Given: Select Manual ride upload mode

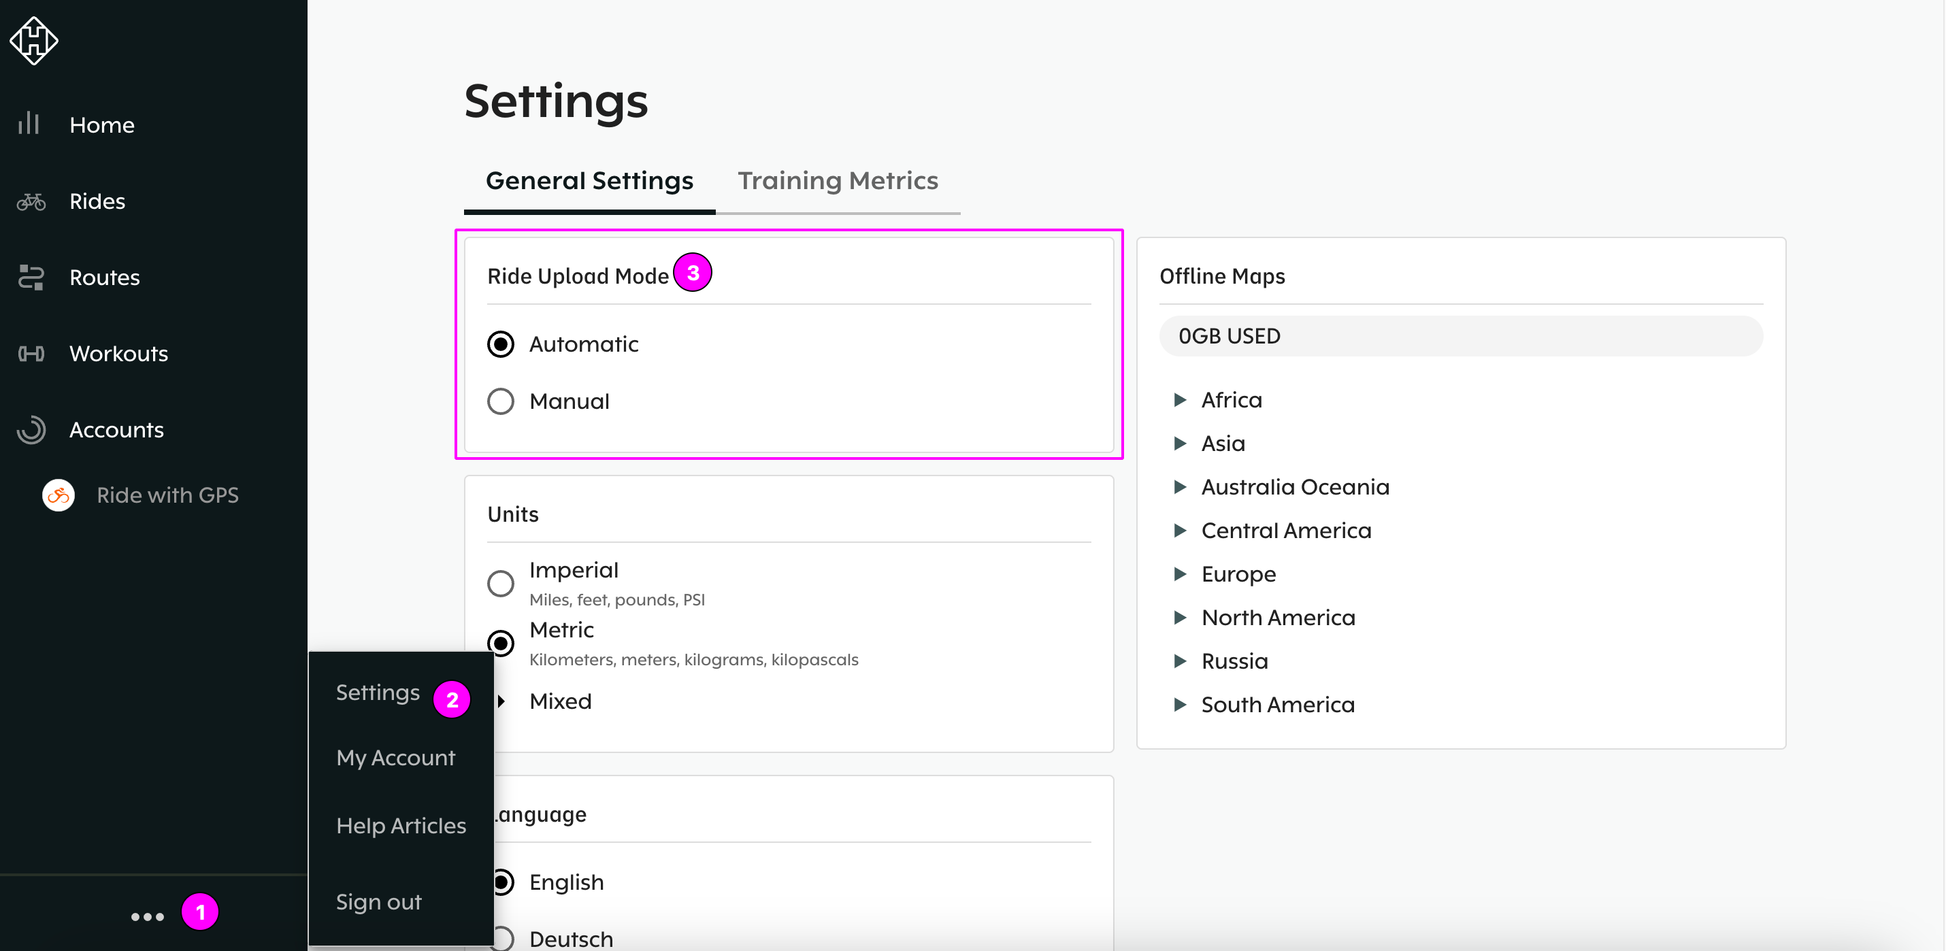Looking at the screenshot, I should point(500,401).
